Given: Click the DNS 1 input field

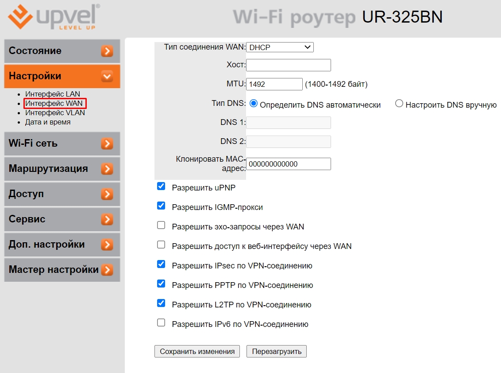Looking at the screenshot, I should click(x=289, y=123).
